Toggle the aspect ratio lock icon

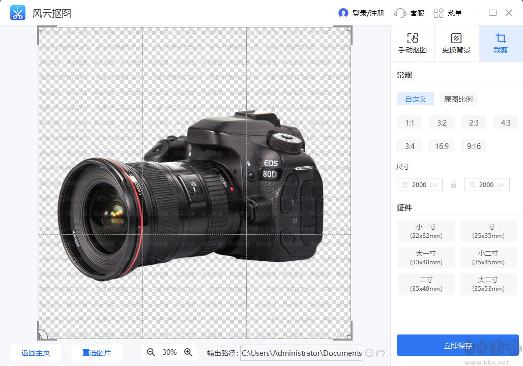(453, 185)
